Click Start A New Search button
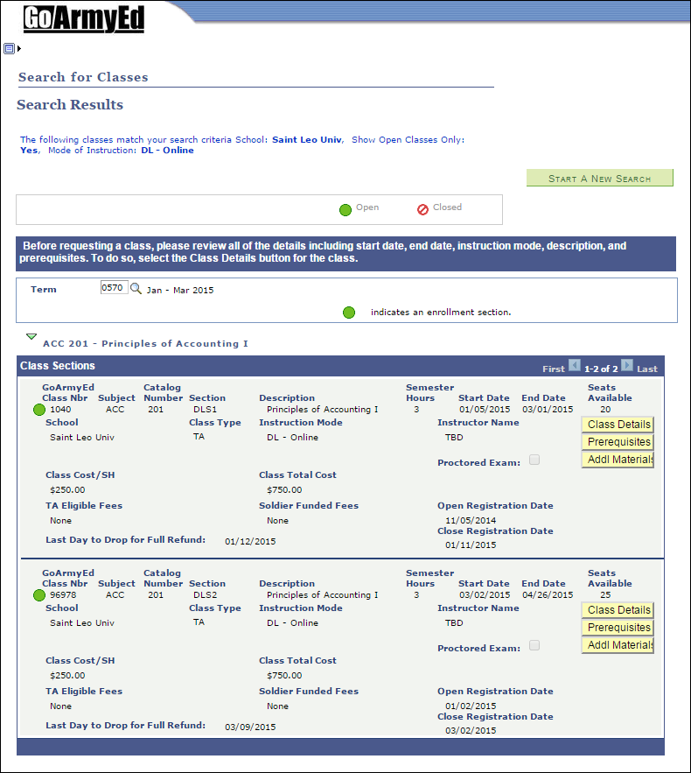Image resolution: width=691 pixels, height=773 pixels. click(x=599, y=179)
